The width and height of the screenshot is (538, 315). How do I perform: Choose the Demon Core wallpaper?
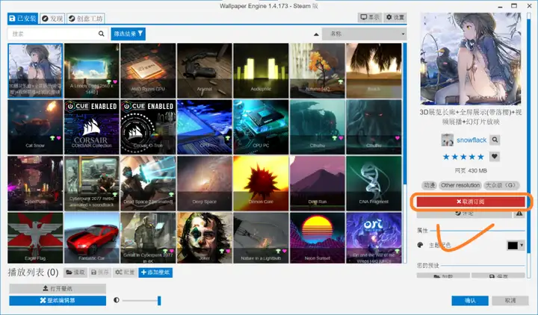[261, 183]
